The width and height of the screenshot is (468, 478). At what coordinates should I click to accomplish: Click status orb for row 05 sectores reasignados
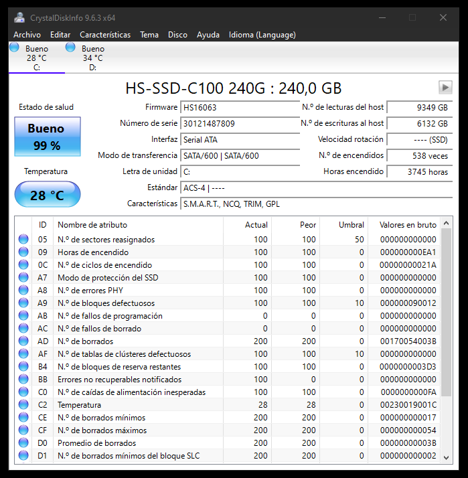click(x=23, y=239)
